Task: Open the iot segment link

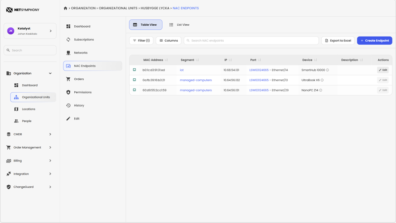Action: 182,70
